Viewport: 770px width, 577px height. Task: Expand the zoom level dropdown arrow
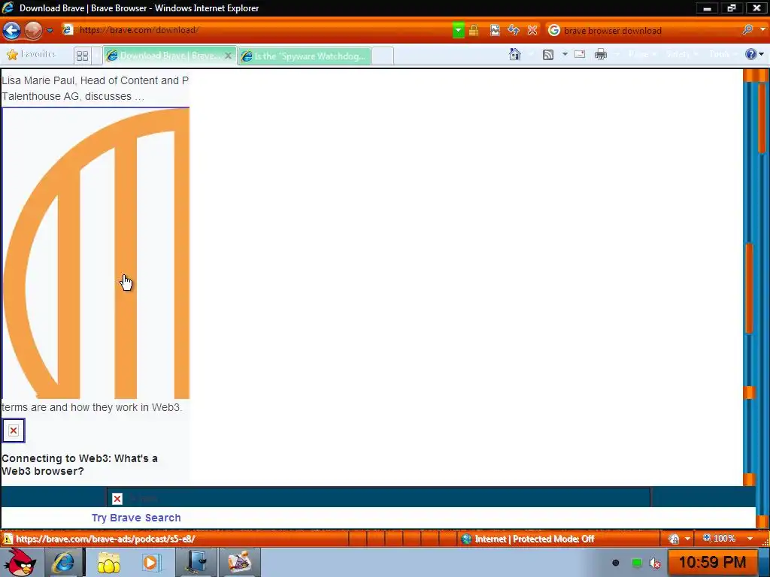click(750, 539)
